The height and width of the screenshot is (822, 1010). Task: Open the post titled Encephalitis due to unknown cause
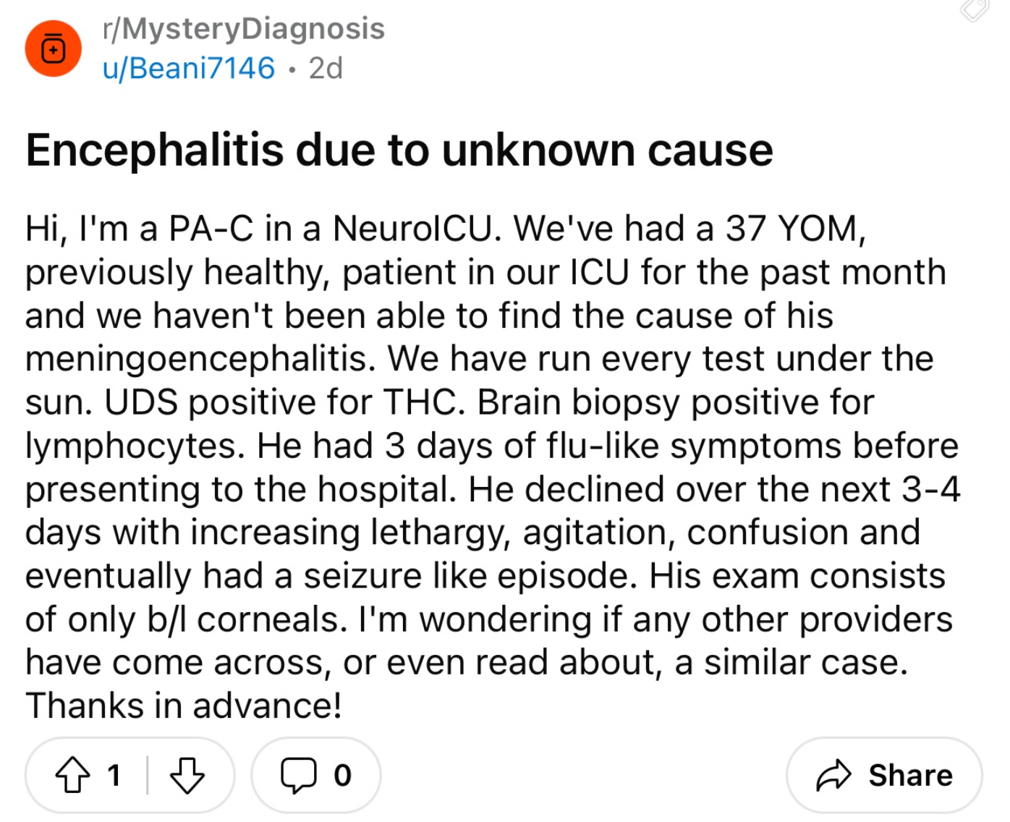point(399,151)
